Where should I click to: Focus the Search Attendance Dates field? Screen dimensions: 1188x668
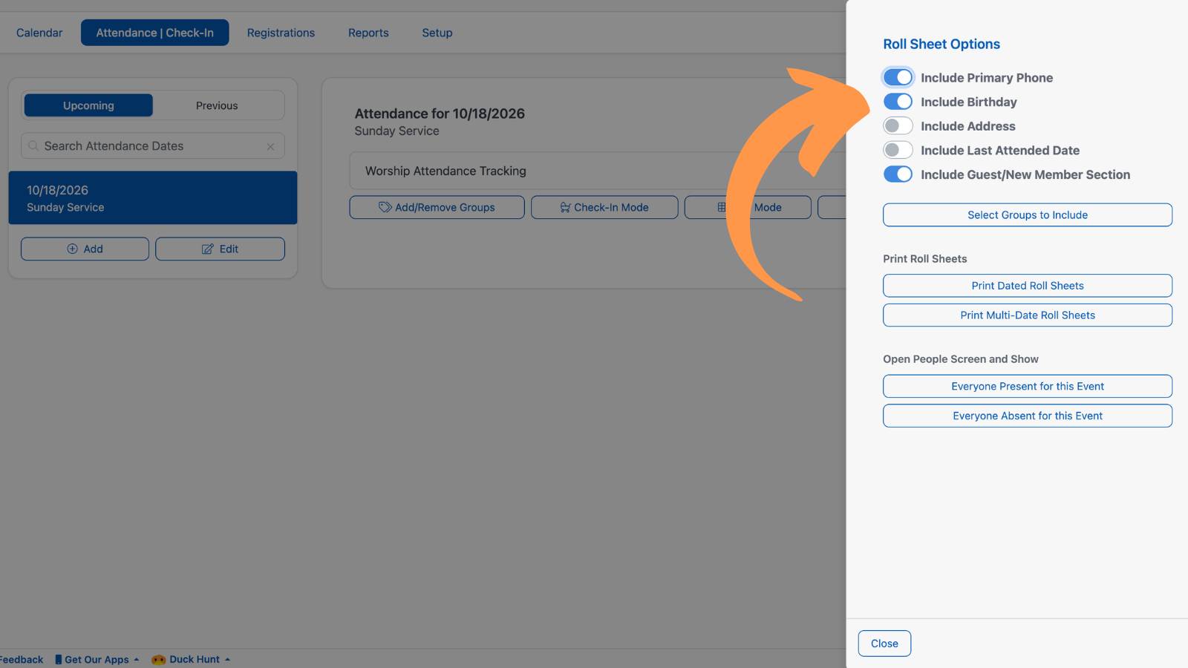click(153, 146)
